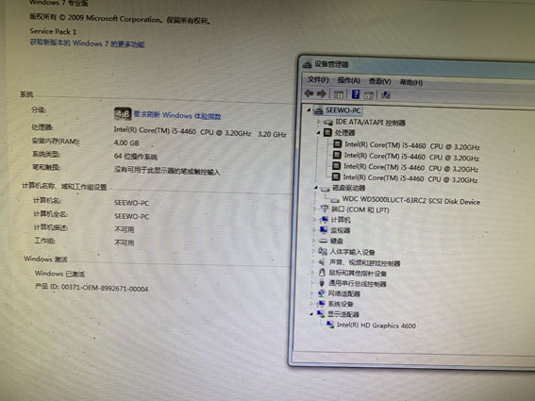The width and height of the screenshot is (535, 401).
Task: Expand the 网络适配器 network adapters node
Action: coord(311,293)
